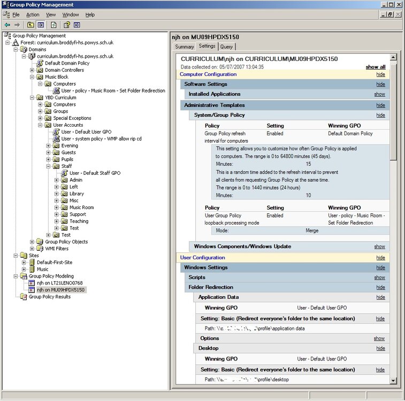This screenshot has width=405, height=401.
Task: Collapse the Forest tree node
Action: click(x=7, y=43)
